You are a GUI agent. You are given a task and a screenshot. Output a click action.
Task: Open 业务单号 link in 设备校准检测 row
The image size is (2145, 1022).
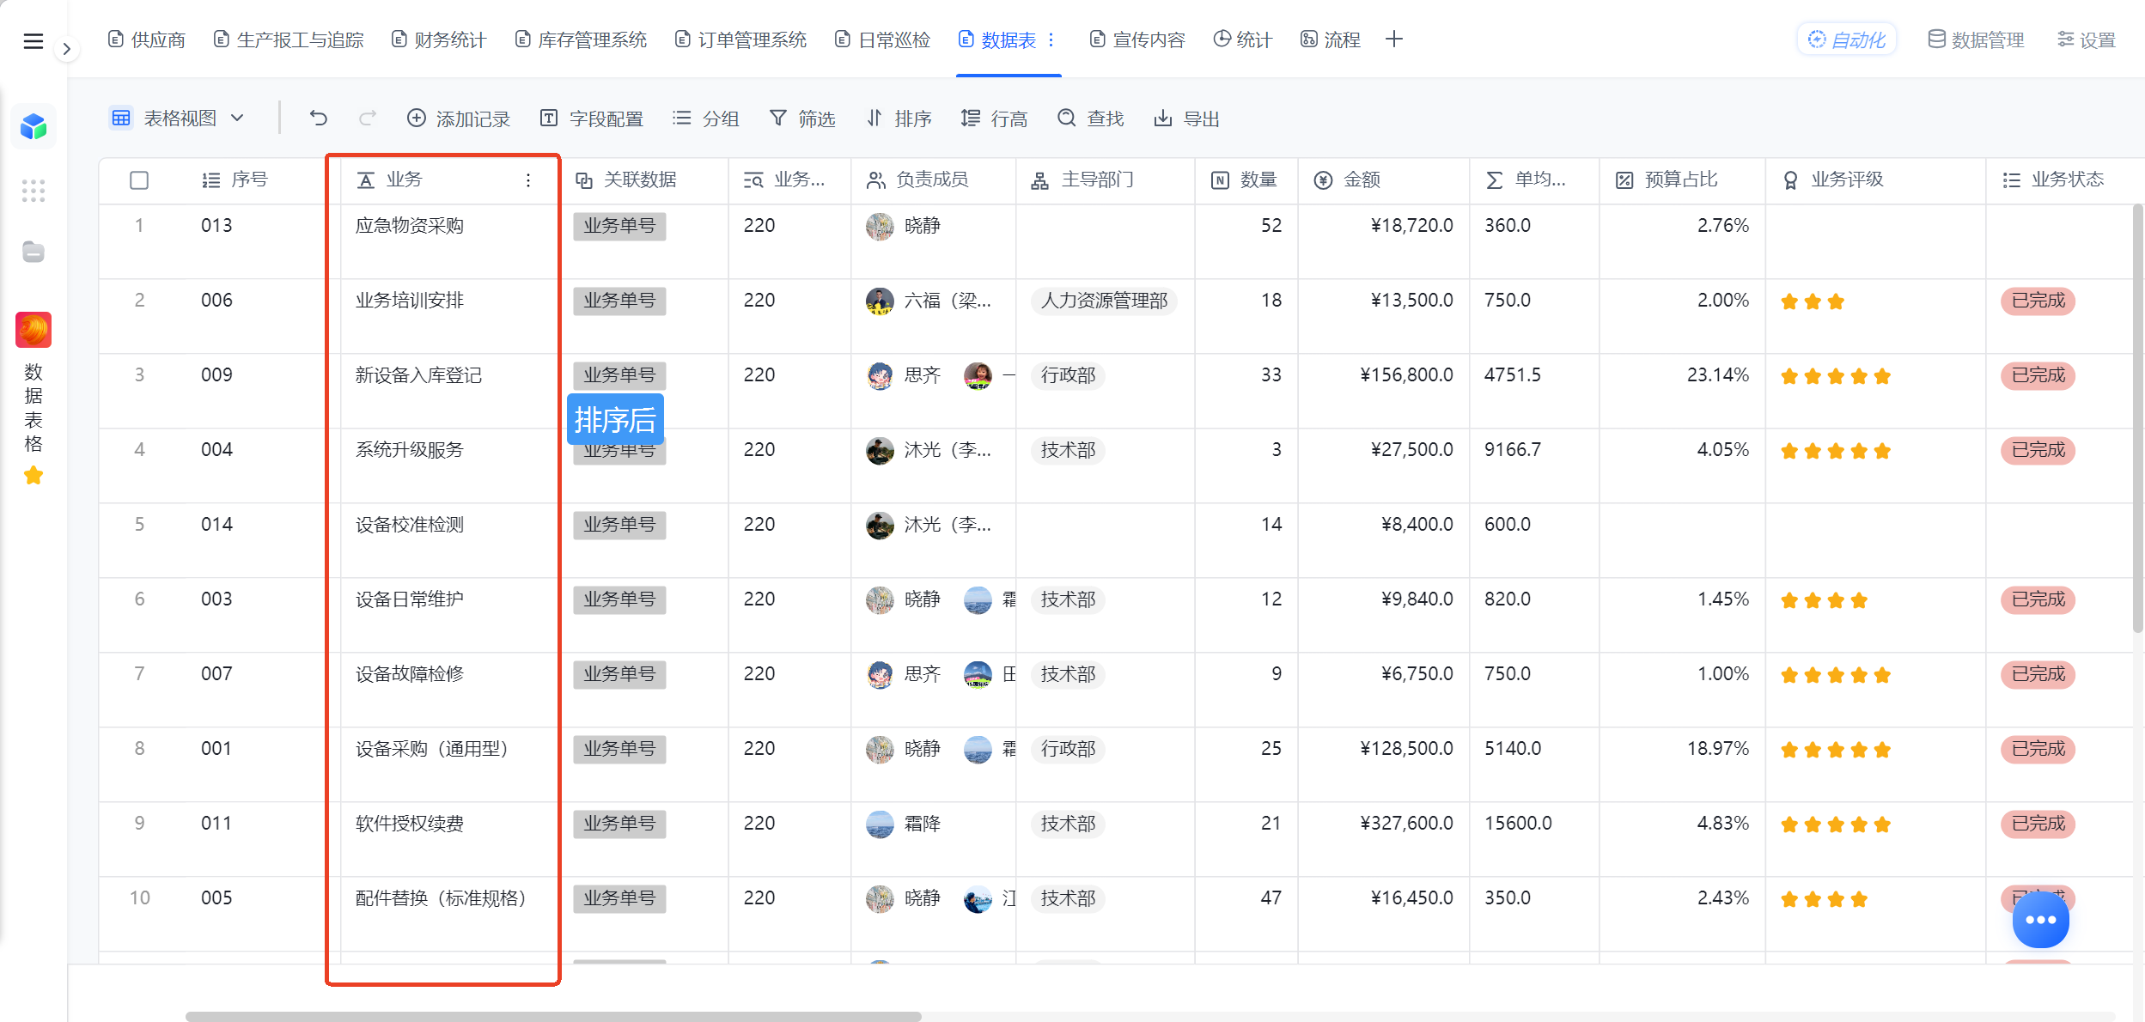click(619, 525)
